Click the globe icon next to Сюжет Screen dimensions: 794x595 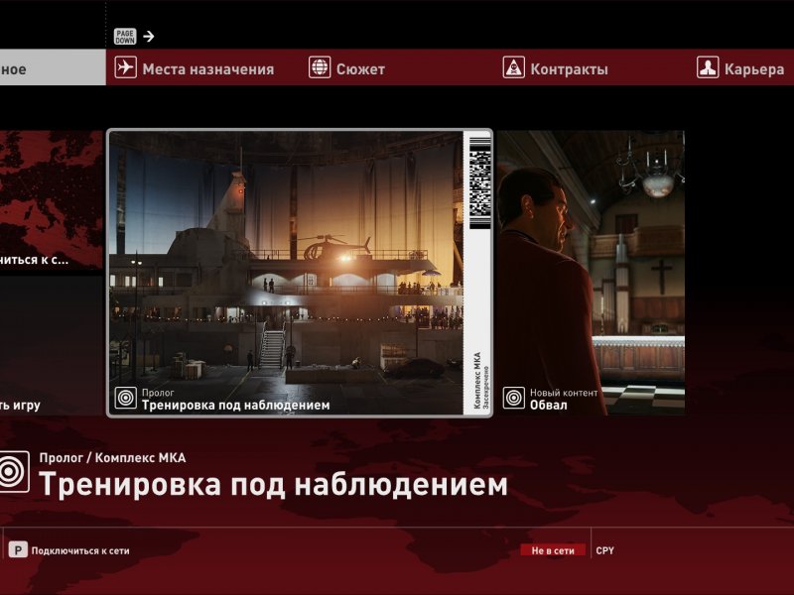click(320, 67)
